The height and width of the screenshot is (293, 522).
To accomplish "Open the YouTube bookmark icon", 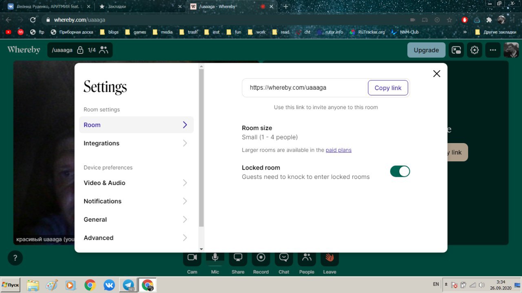I will tap(9, 32).
